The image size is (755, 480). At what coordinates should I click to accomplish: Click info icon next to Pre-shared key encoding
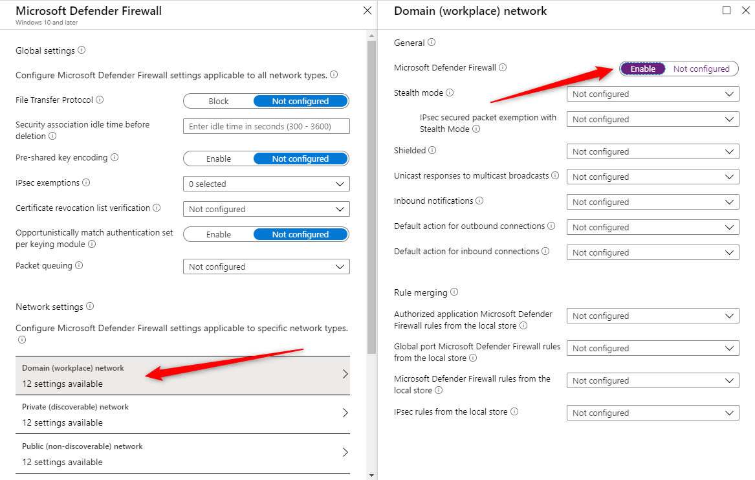(x=115, y=157)
